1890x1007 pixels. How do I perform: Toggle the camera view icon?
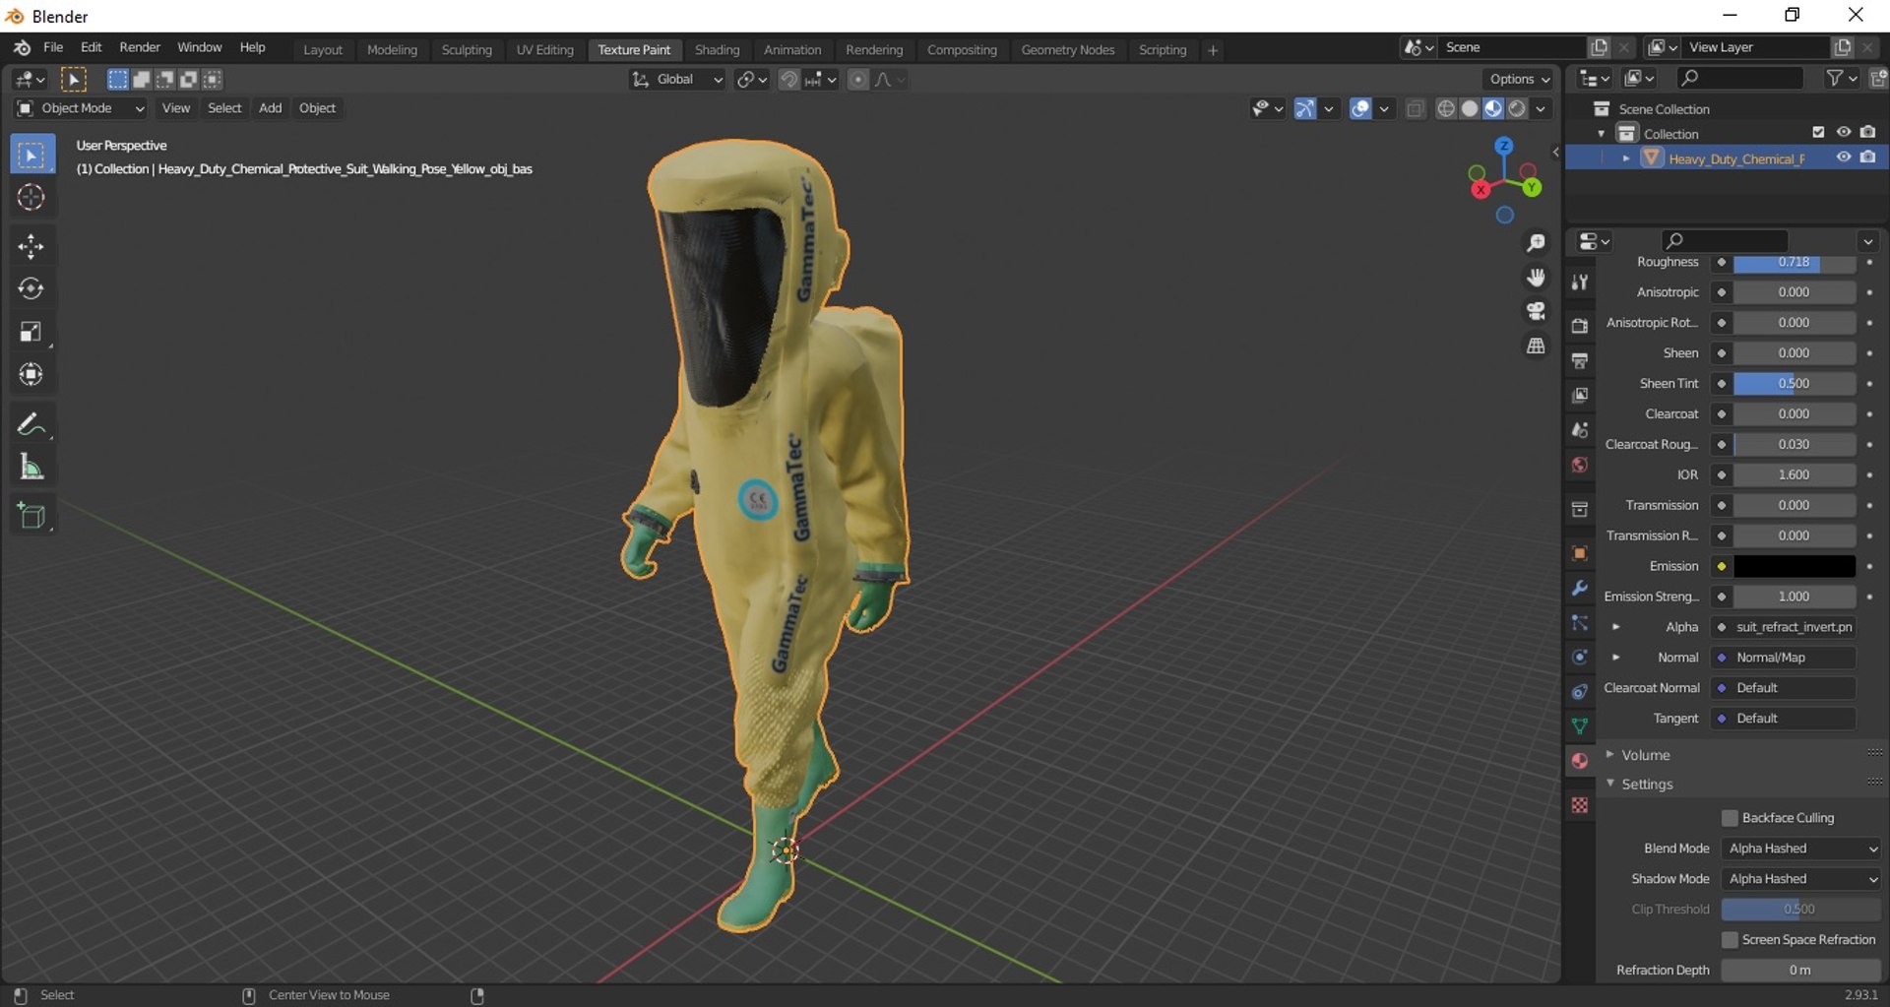(1536, 312)
